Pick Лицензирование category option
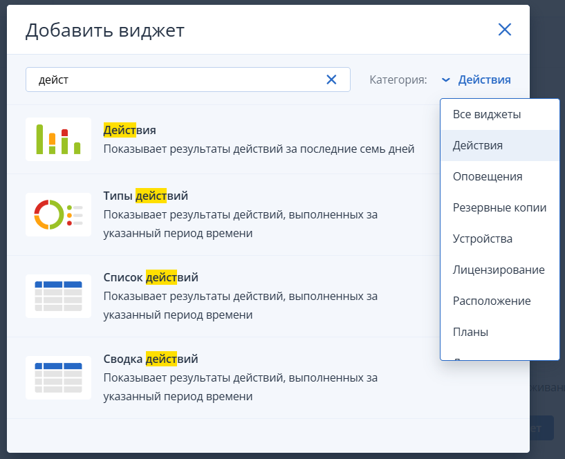Image resolution: width=565 pixels, height=459 pixels. pos(499,270)
